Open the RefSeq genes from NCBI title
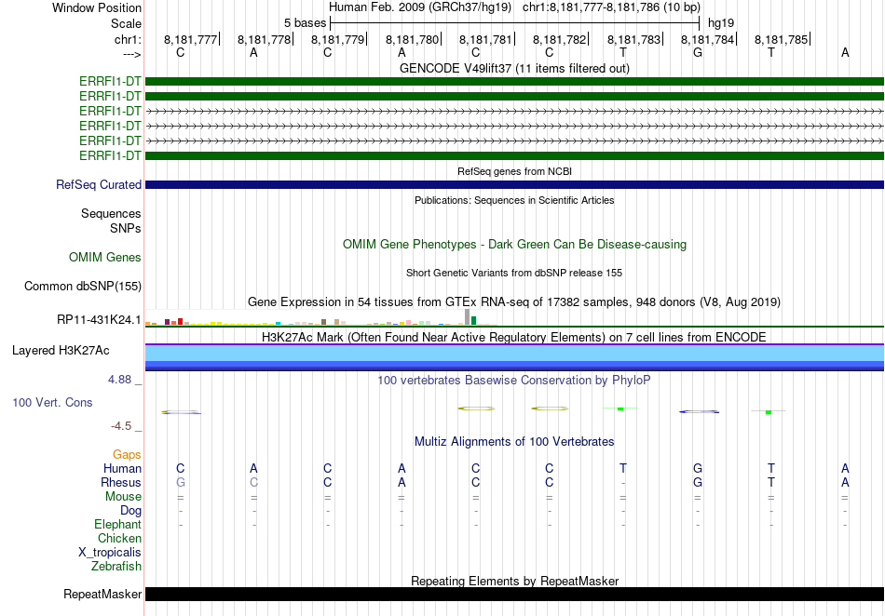 pos(514,171)
